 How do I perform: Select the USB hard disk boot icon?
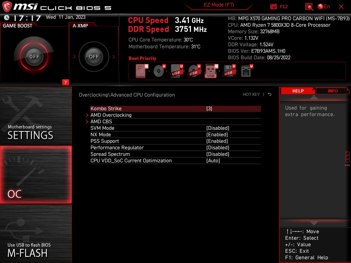coord(177,71)
